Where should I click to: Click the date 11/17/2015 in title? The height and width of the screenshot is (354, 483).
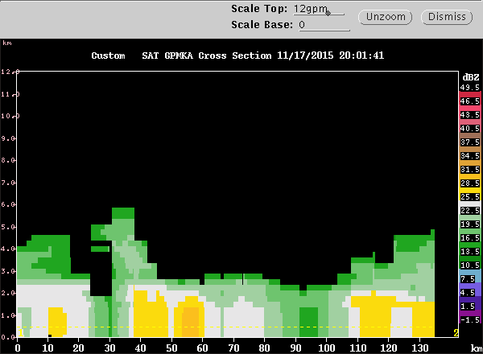[x=305, y=56]
